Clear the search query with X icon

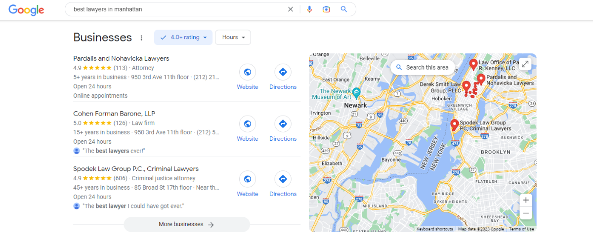[x=291, y=9]
